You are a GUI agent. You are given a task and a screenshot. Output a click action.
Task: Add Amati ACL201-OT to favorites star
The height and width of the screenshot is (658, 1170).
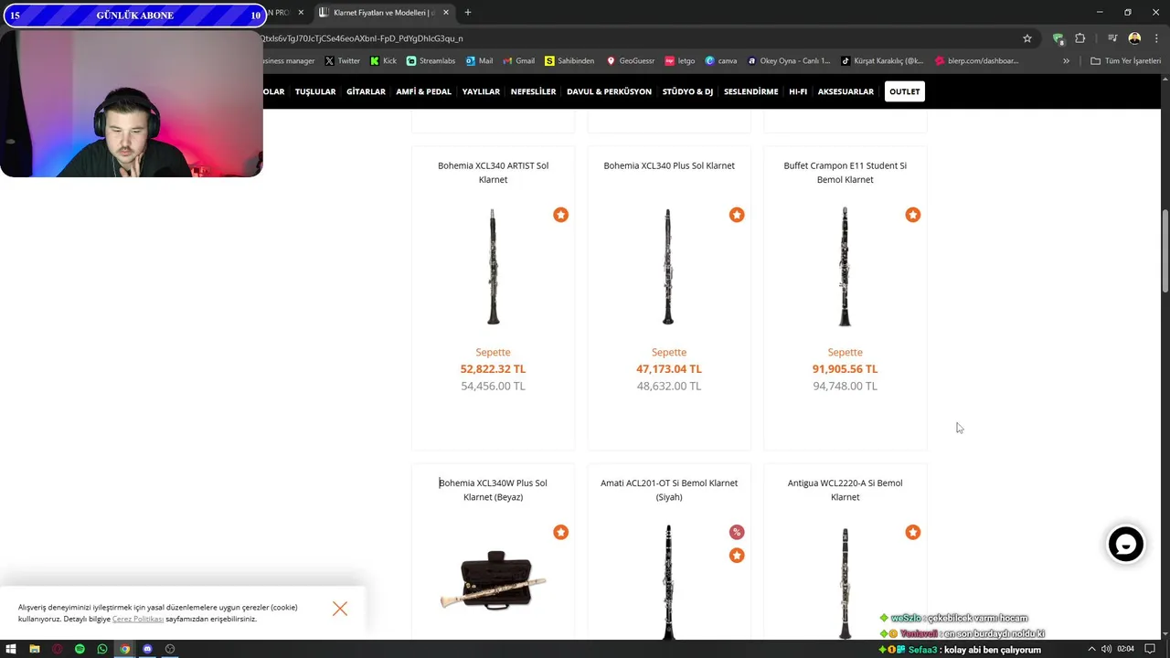737,555
